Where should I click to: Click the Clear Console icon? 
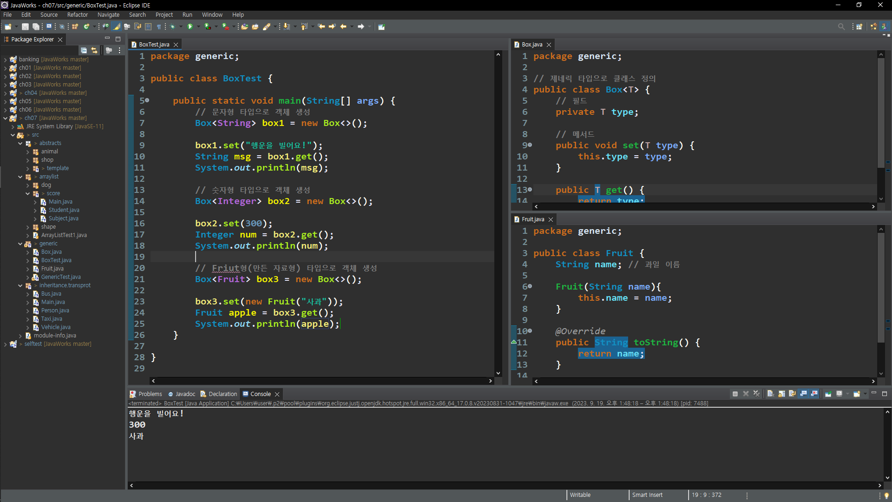coord(770,394)
